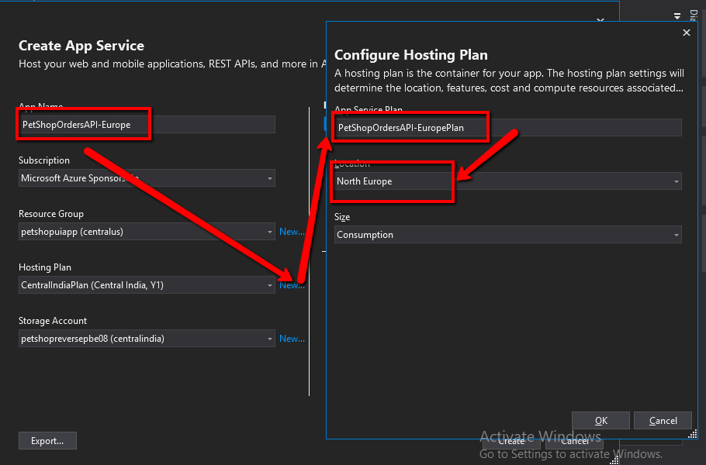Open the Storage Account dropdown

147,339
